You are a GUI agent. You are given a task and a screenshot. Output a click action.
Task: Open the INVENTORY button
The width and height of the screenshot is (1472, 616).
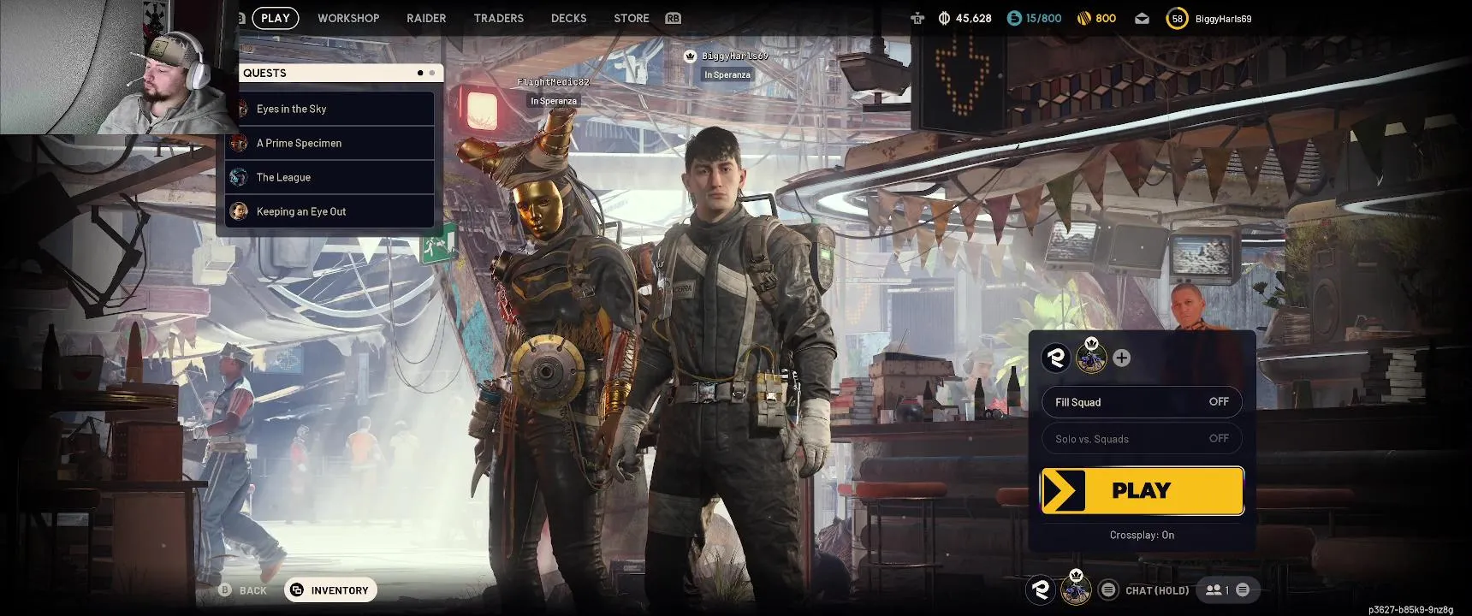click(330, 590)
